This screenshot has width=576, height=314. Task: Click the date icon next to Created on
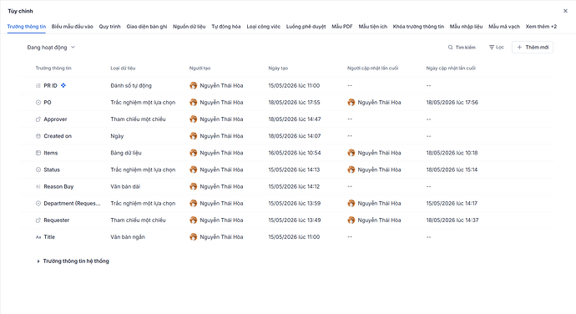[38, 136]
